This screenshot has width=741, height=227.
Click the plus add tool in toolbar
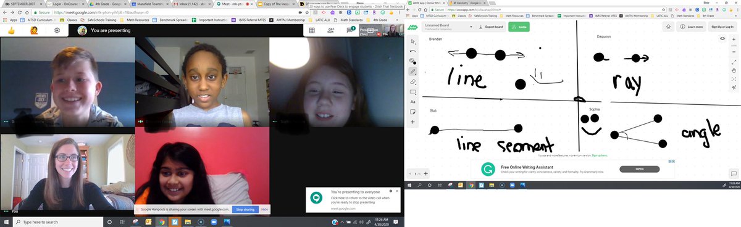[413, 122]
